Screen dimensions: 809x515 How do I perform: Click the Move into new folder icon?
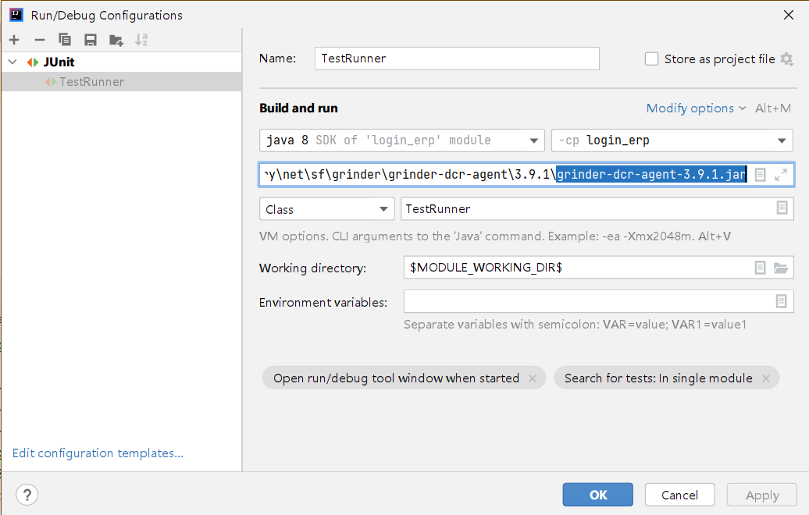coord(116,40)
